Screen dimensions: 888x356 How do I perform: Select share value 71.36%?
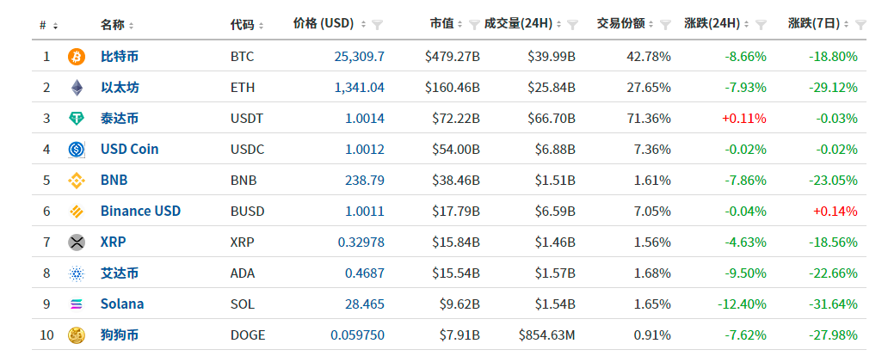coord(649,119)
